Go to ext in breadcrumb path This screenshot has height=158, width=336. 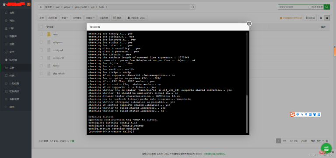(x=93, y=7)
